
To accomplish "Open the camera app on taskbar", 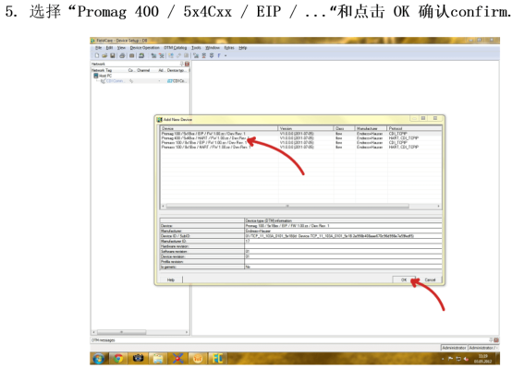I will tap(138, 358).
